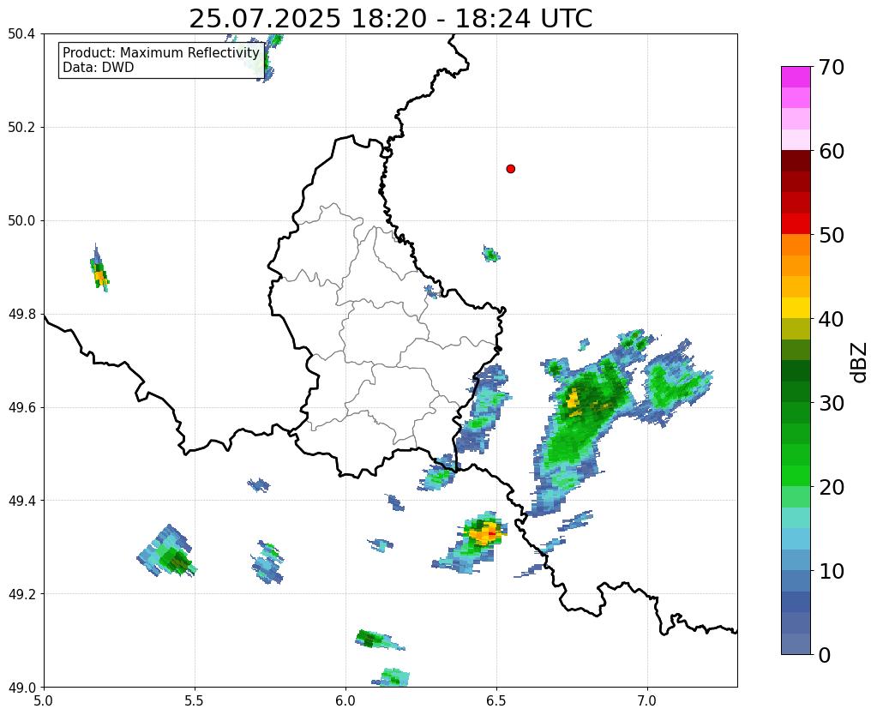
Task: Click the magenta top colorbar segment near 70
Action: [796, 77]
